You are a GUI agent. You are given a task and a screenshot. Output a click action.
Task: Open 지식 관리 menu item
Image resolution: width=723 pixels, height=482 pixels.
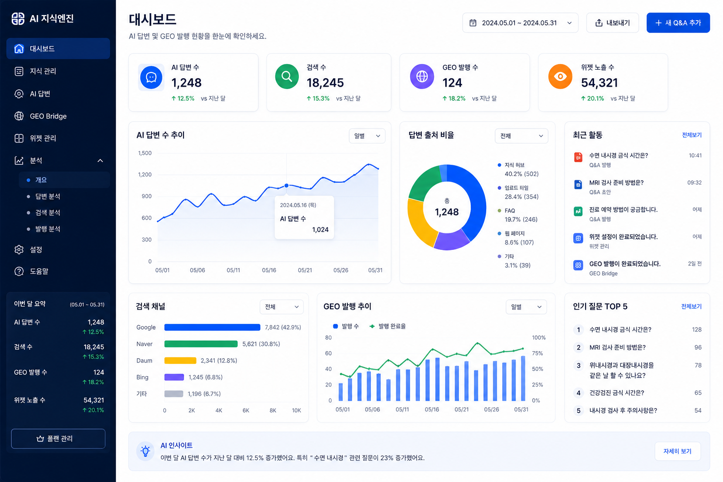[x=58, y=71]
